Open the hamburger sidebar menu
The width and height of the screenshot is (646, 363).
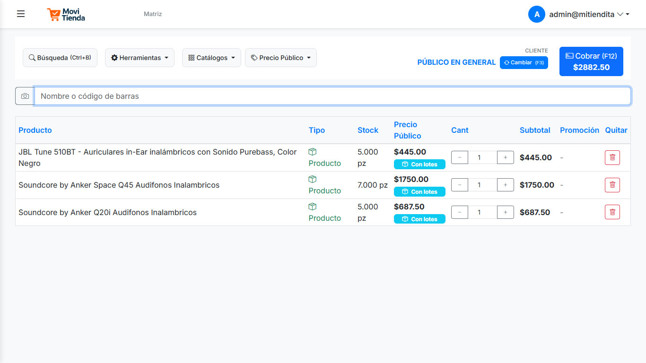21,14
